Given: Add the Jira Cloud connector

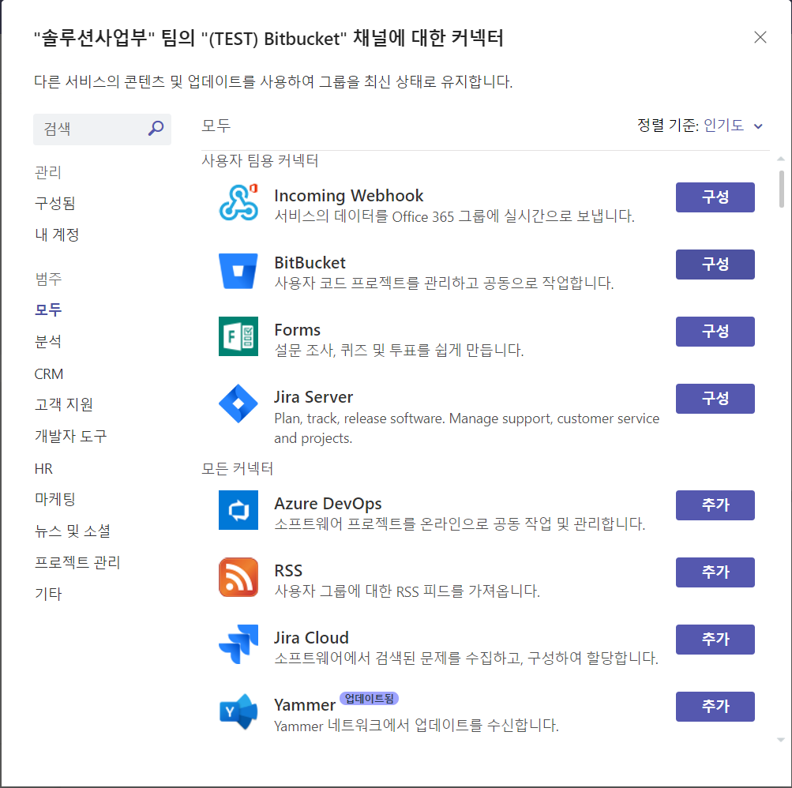Looking at the screenshot, I should [715, 640].
